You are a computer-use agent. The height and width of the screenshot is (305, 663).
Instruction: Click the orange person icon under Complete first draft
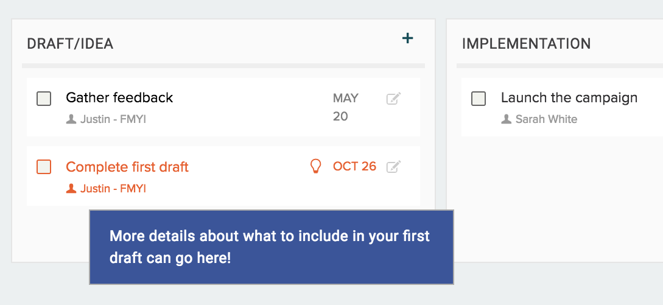click(x=71, y=189)
